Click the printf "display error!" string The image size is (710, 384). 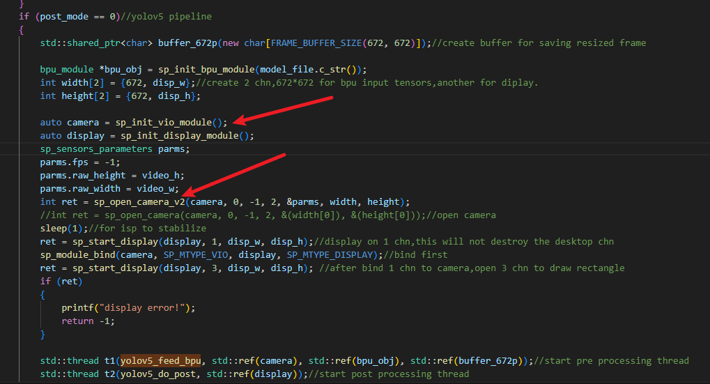point(141,308)
